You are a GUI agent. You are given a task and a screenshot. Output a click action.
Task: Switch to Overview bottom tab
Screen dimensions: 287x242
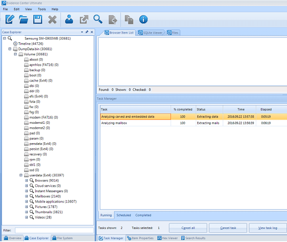[13, 238]
